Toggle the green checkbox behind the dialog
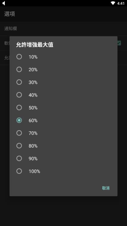This screenshot has width=127, height=226. pos(119,43)
